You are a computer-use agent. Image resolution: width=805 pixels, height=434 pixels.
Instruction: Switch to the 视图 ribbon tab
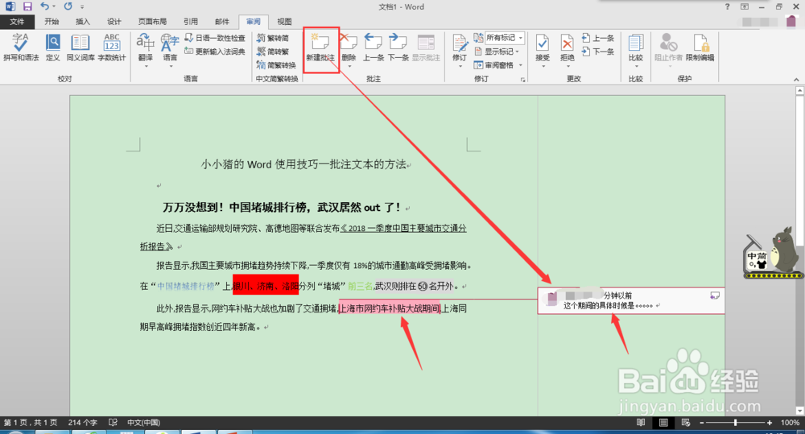click(x=284, y=22)
